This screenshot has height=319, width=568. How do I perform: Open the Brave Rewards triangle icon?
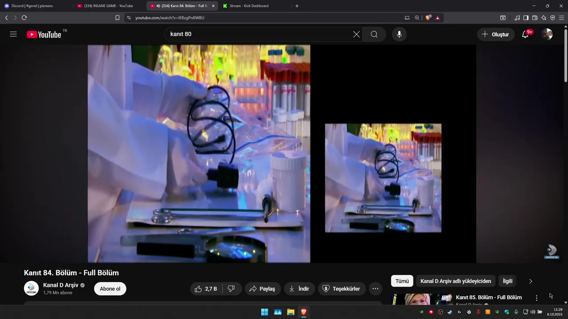click(x=438, y=18)
